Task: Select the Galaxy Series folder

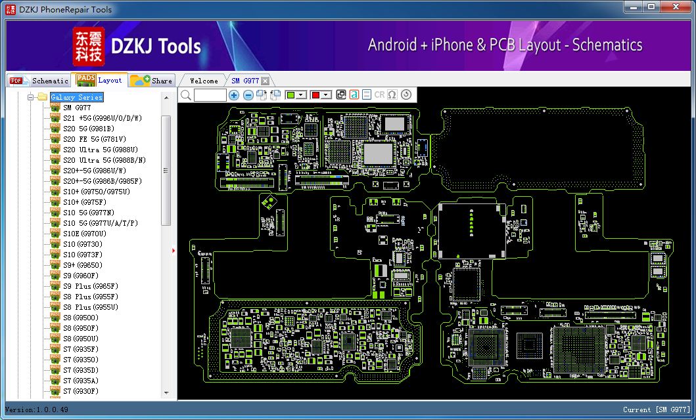Action: pos(76,97)
